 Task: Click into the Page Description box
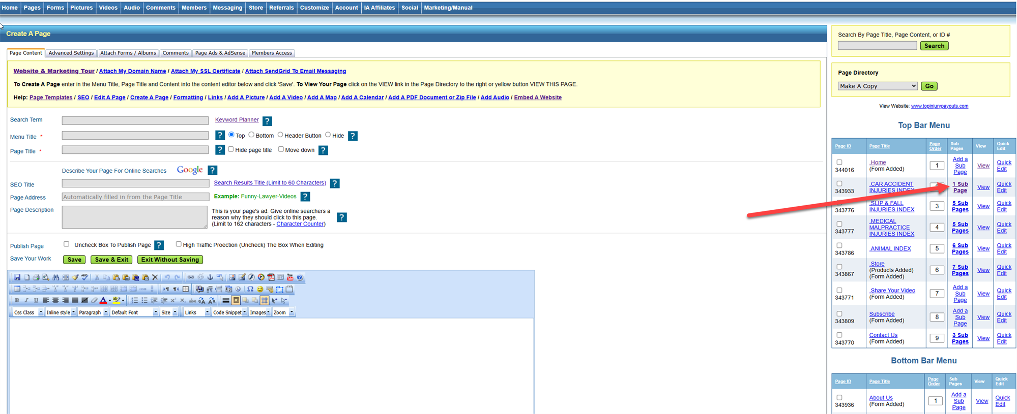coord(135,217)
